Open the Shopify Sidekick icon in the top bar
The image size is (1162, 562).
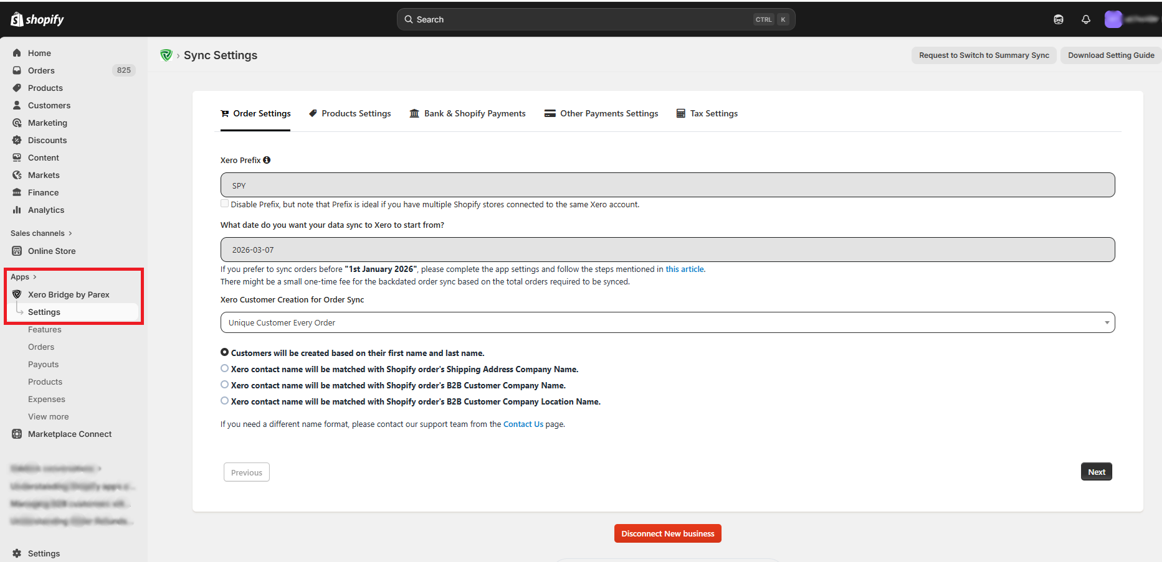(1059, 19)
